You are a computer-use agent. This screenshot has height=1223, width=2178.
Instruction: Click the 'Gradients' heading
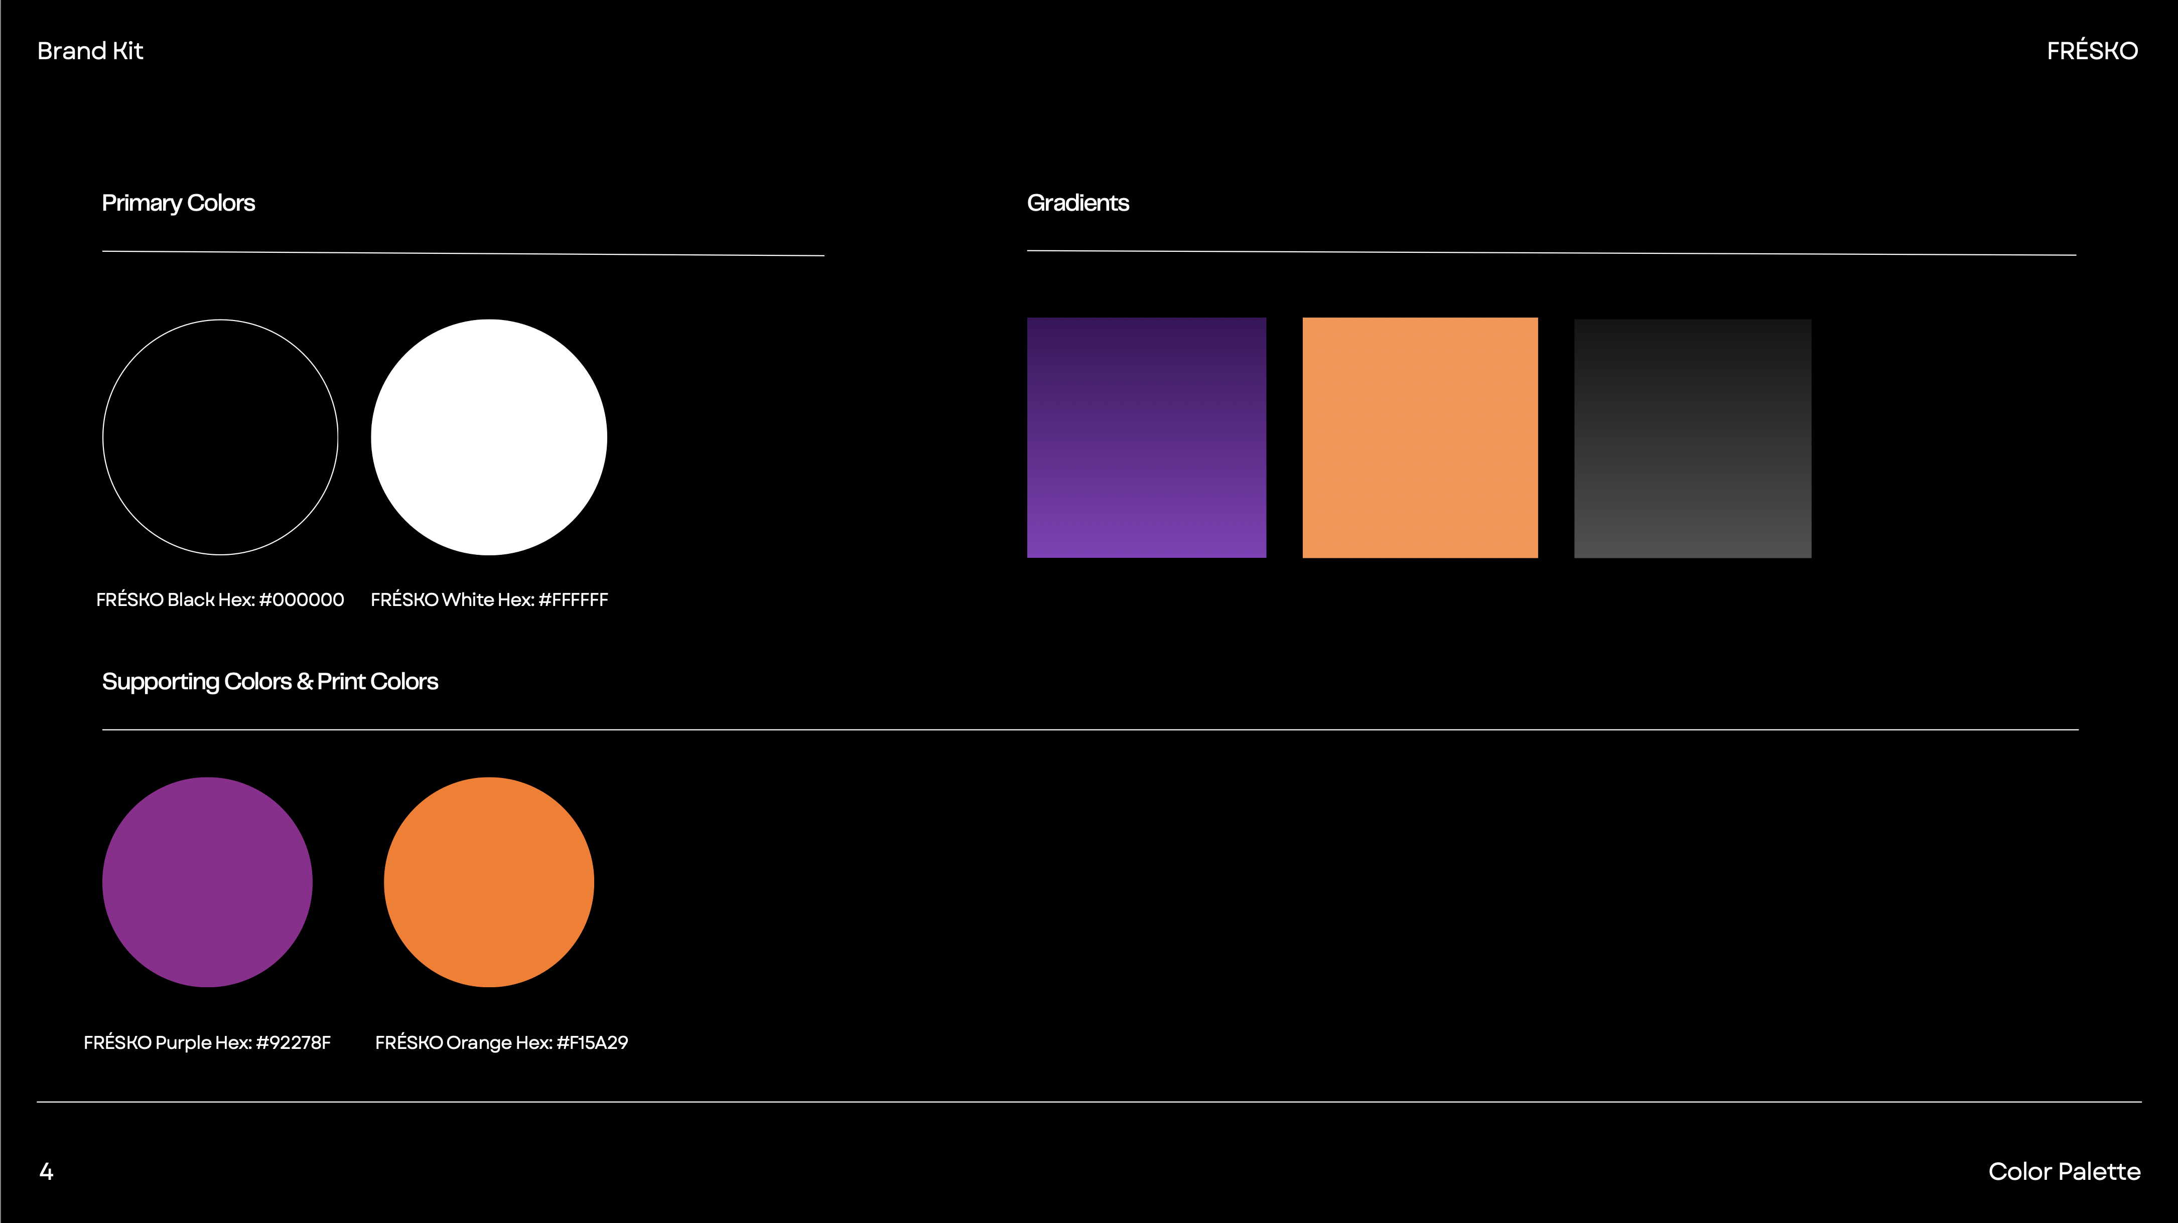[1078, 203]
